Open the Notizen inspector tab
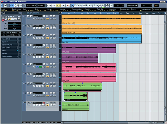The image size is (167, 124). 9,53
